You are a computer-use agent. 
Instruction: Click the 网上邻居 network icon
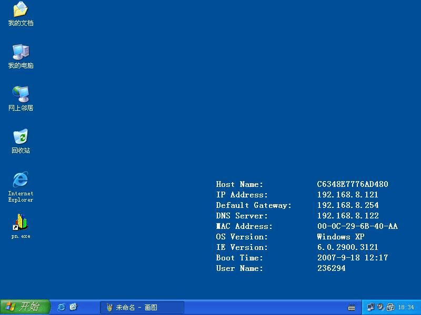point(21,94)
